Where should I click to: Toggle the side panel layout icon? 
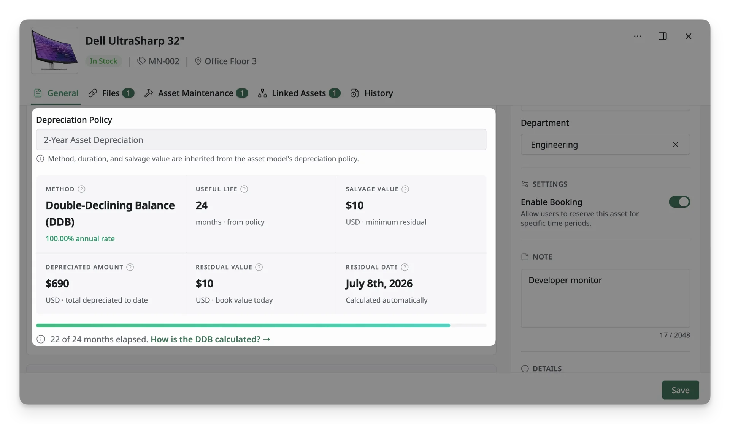click(662, 36)
